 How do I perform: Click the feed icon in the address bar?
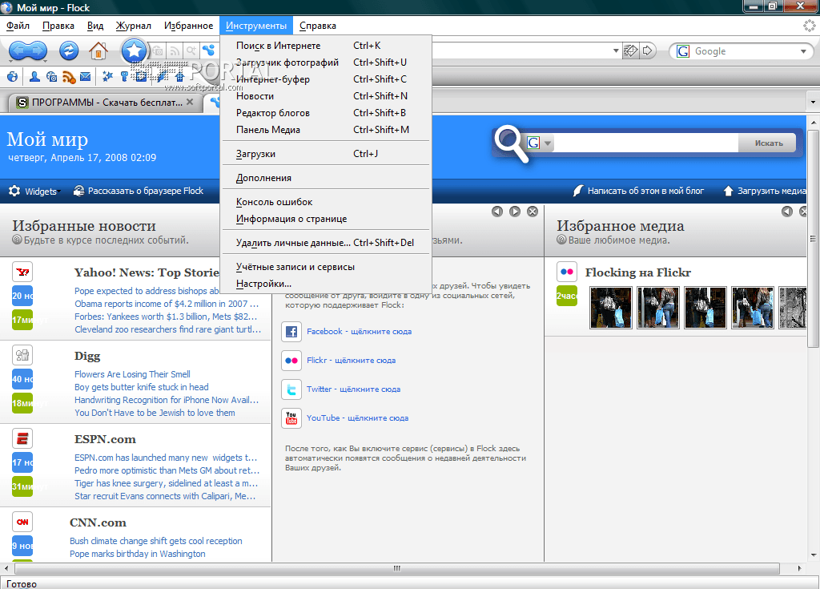175,50
